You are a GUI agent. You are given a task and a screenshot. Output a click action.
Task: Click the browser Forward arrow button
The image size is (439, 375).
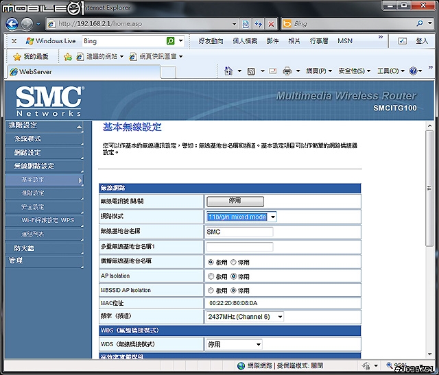27,24
